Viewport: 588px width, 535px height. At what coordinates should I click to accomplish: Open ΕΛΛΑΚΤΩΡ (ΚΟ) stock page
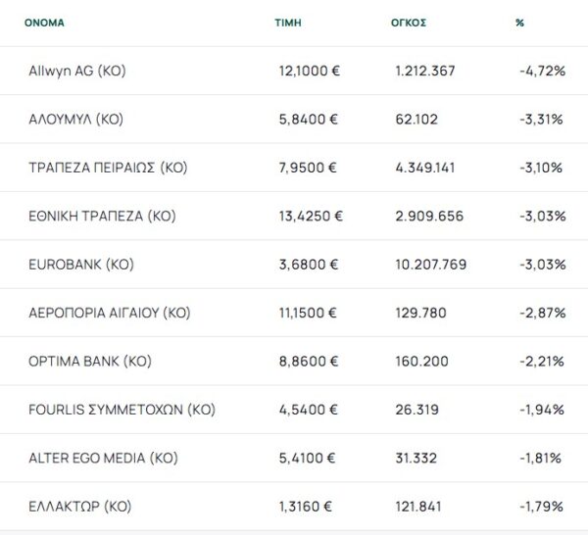point(80,507)
